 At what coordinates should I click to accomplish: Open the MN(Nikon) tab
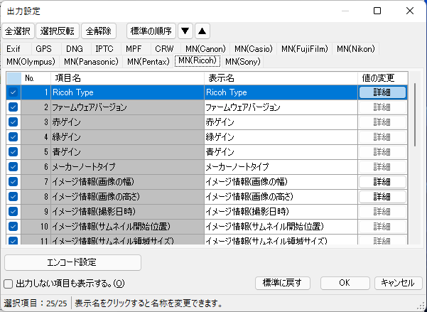coord(356,49)
